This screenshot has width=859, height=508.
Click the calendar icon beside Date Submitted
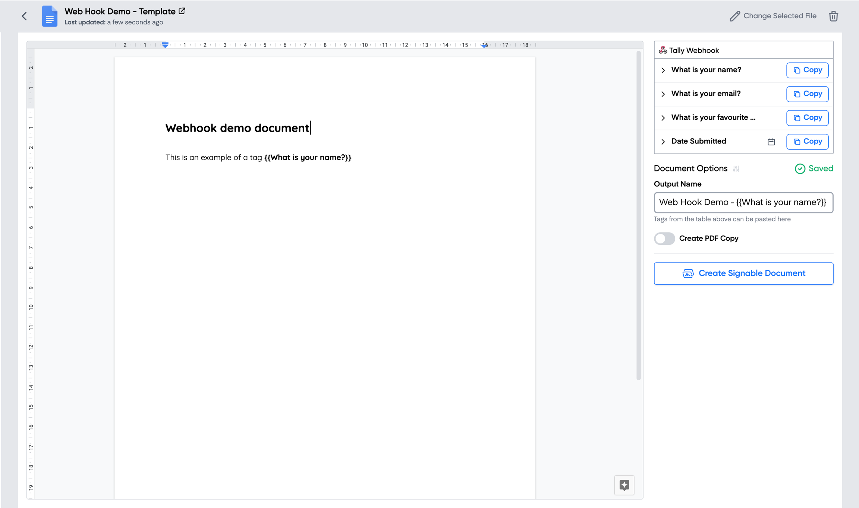[771, 142]
